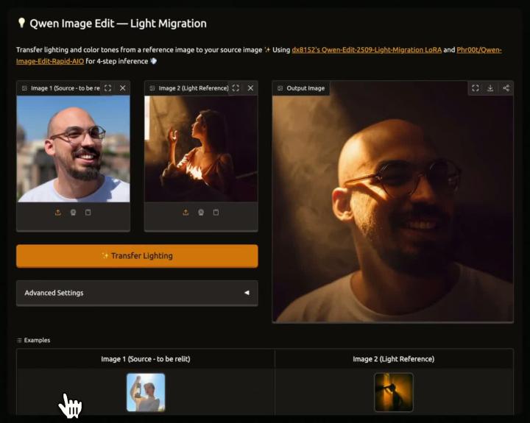Expand the Advanced Settings section
Screen dimensions: 530x423
(x=136, y=293)
